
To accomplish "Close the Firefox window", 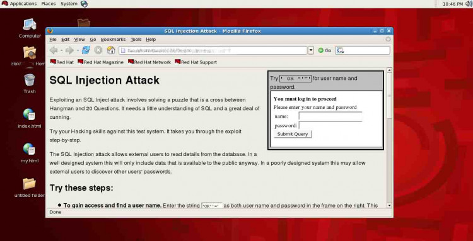I will pyautogui.click(x=389, y=31).
